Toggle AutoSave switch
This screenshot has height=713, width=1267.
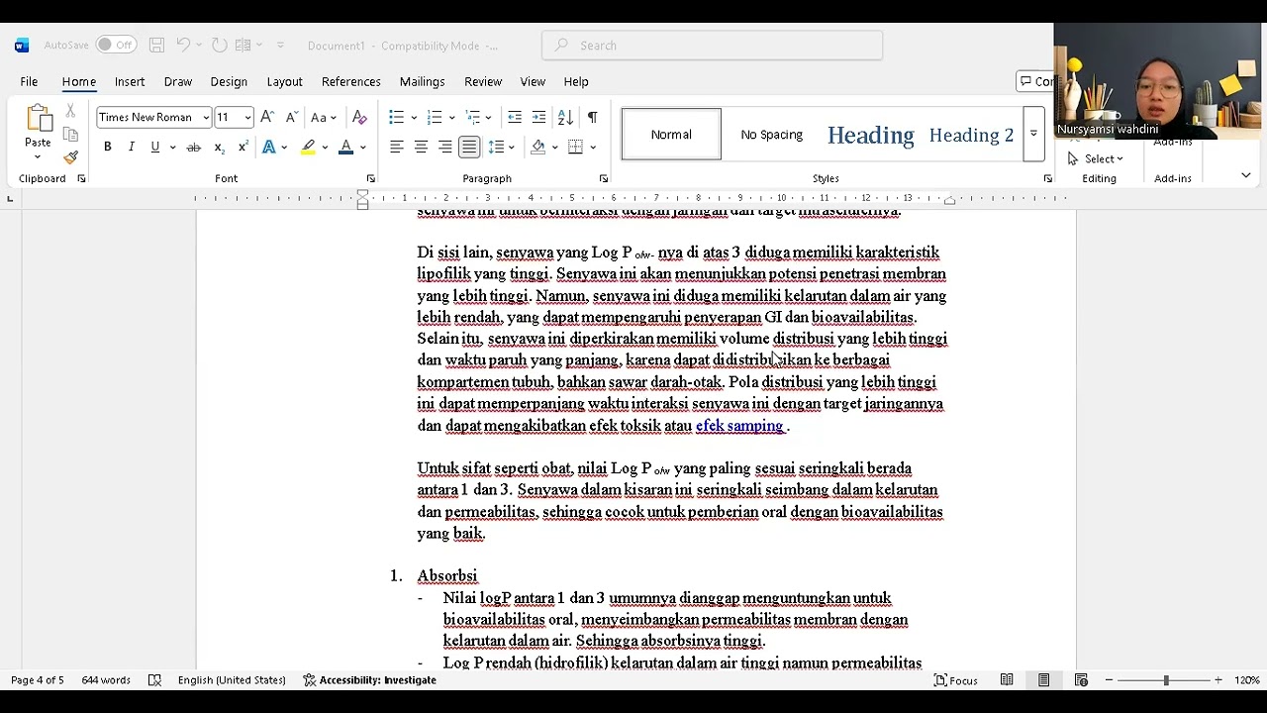(x=116, y=46)
